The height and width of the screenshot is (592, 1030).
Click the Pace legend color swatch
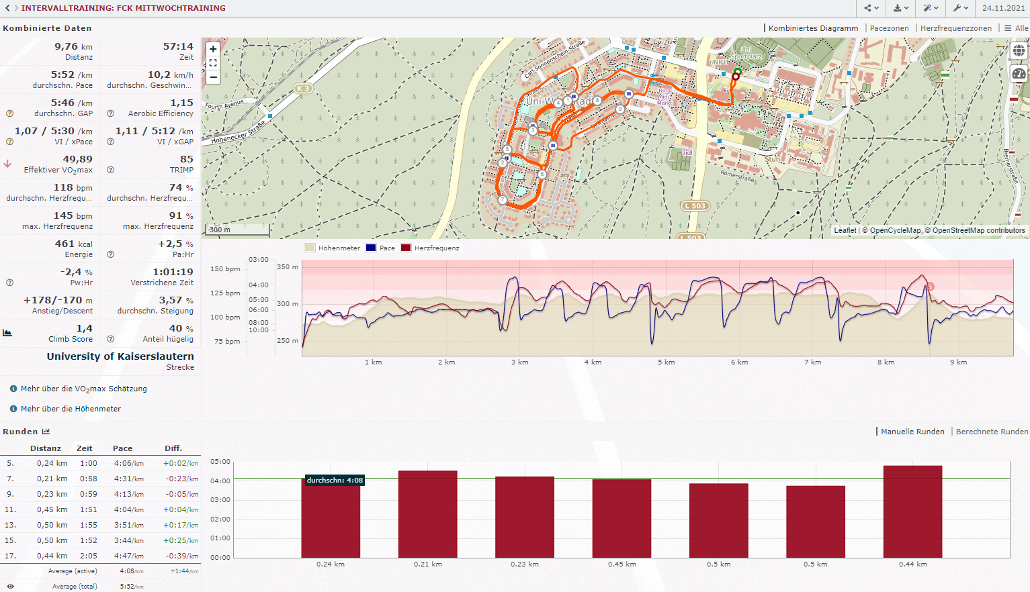click(371, 248)
